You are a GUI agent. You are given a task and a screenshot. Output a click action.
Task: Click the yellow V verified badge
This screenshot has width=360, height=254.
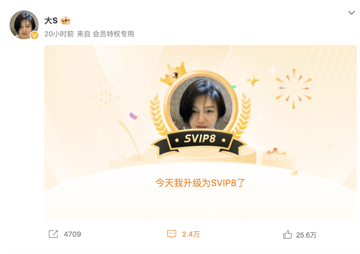tap(34, 35)
